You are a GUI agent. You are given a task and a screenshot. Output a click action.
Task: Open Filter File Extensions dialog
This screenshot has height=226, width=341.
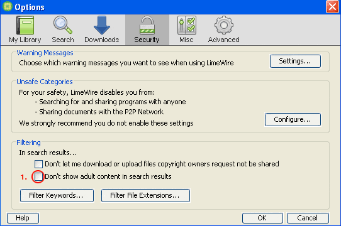[x=145, y=195]
